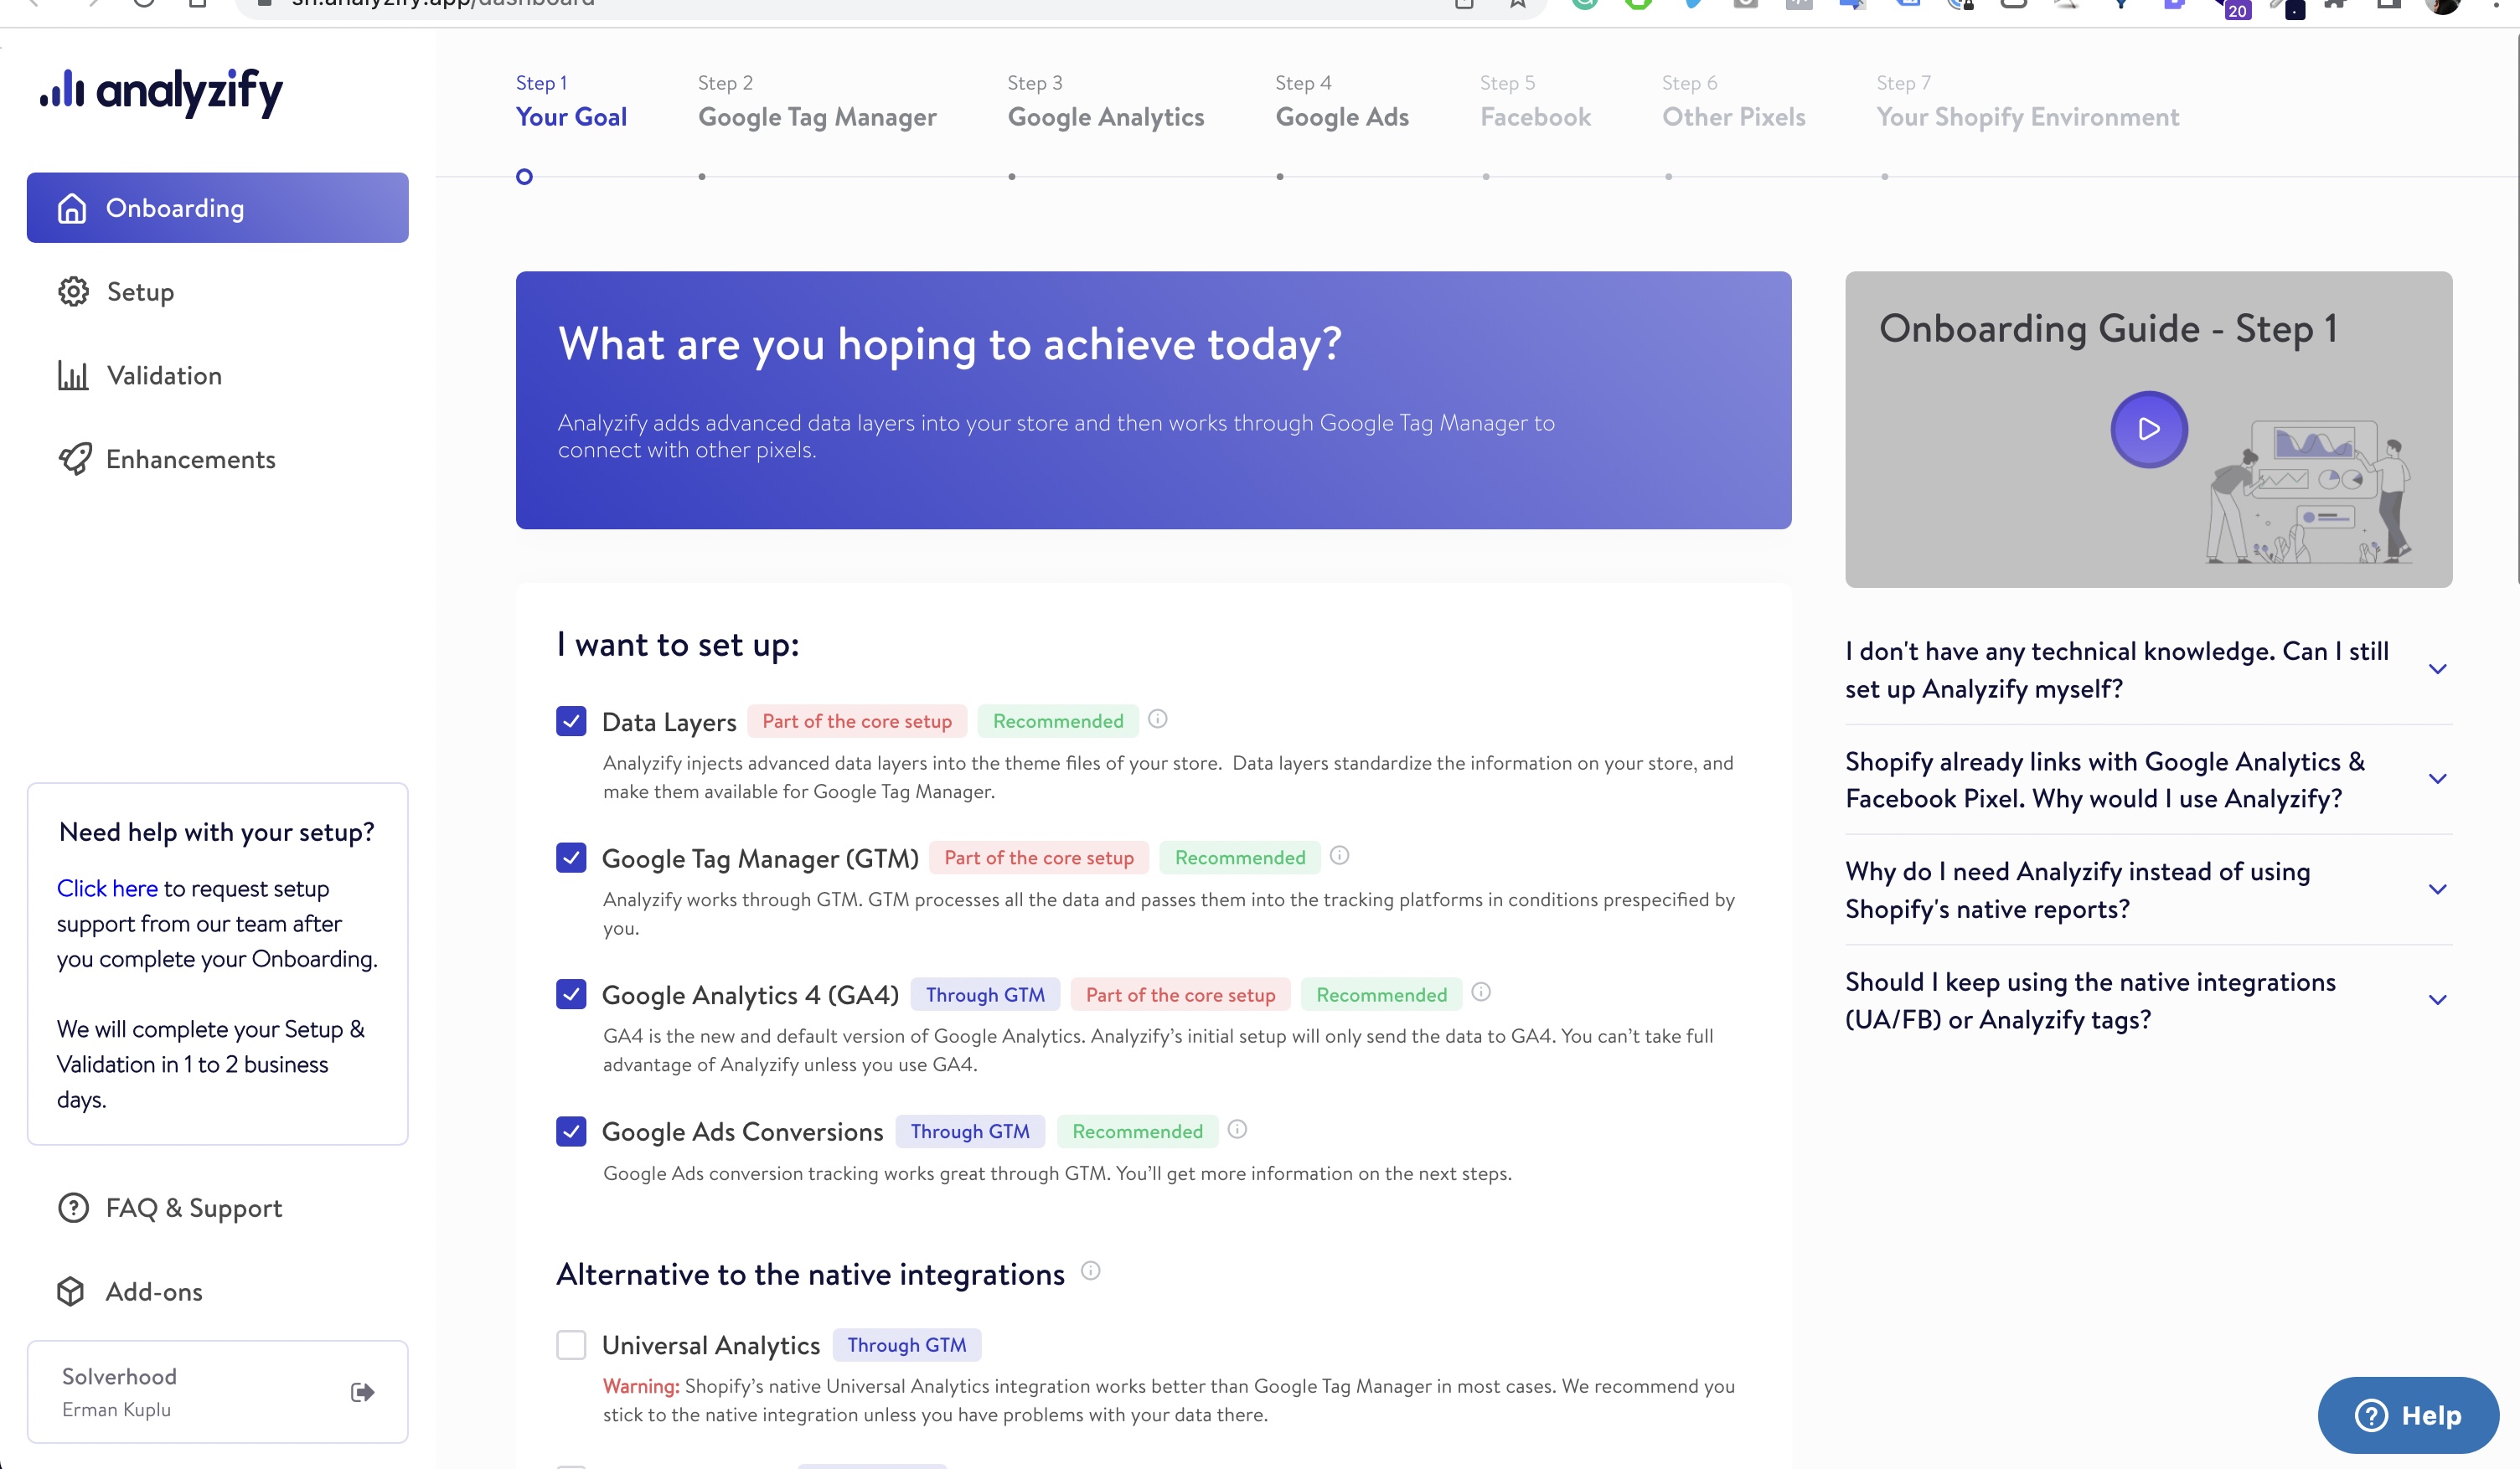
Task: Click the logout icon next to Solverhood
Action: 362,1391
